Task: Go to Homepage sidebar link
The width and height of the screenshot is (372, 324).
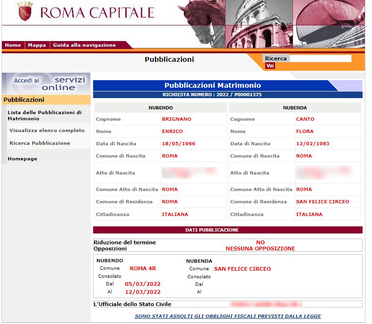Action: [22, 159]
